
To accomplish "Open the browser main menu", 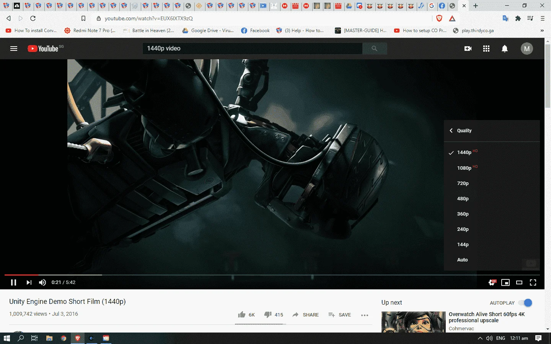I will (543, 18).
